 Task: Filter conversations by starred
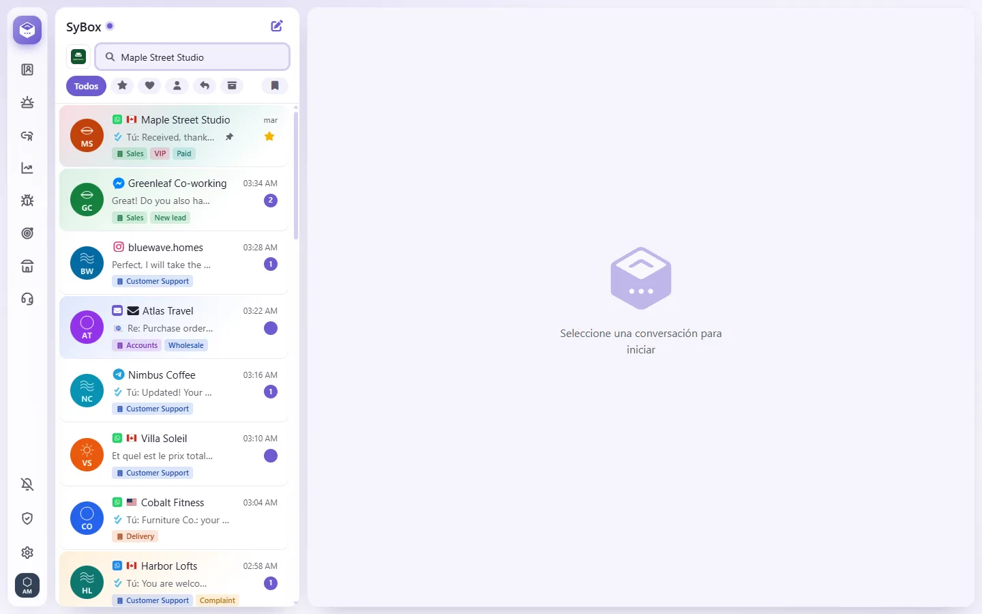pos(122,85)
